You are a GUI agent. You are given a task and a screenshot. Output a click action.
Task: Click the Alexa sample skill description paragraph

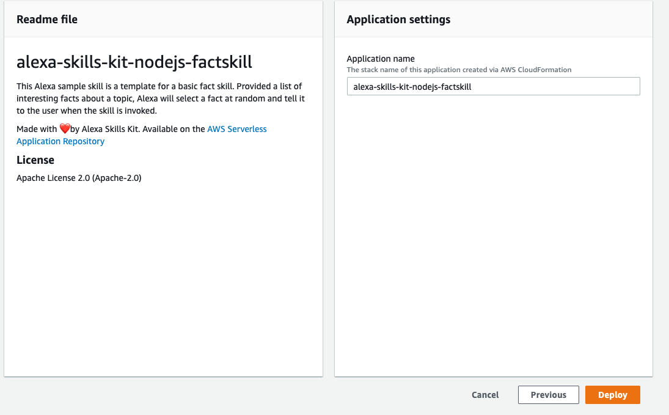coord(161,98)
